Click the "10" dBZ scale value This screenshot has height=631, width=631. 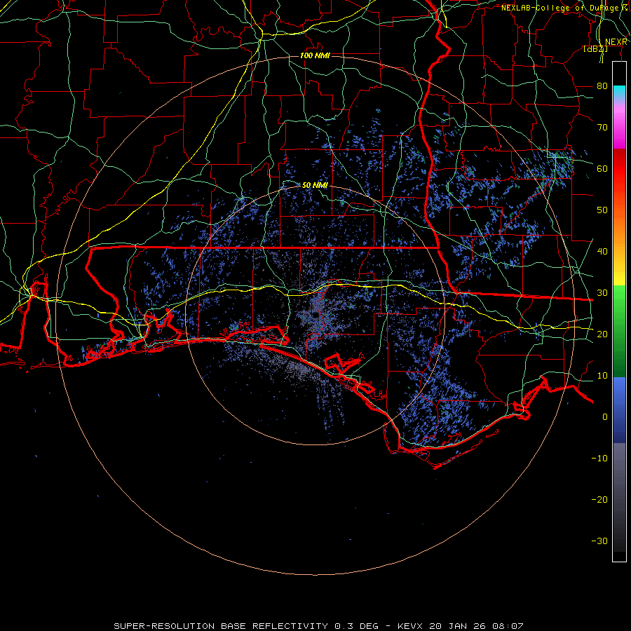click(x=602, y=376)
